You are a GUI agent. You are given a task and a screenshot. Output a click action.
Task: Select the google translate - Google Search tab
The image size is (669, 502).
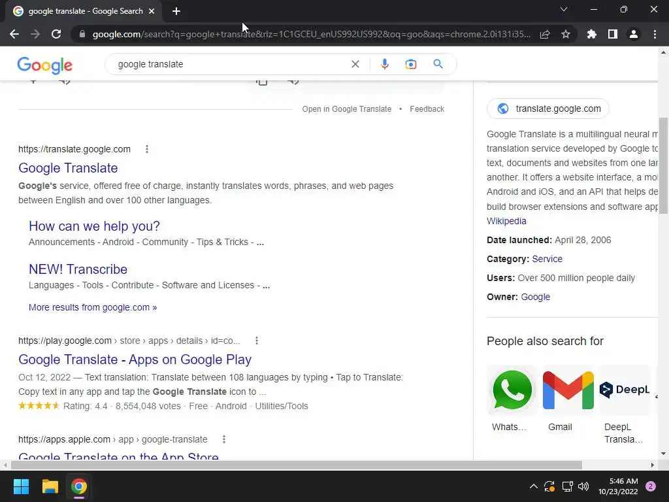click(x=84, y=11)
